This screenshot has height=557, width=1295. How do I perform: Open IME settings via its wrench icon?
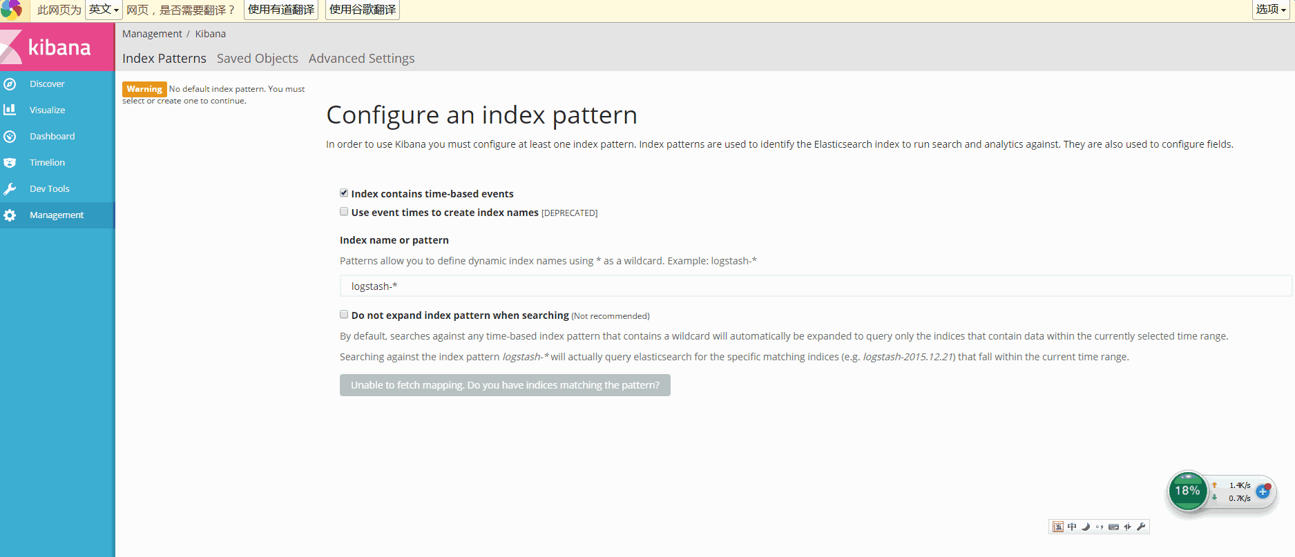[x=1141, y=527]
